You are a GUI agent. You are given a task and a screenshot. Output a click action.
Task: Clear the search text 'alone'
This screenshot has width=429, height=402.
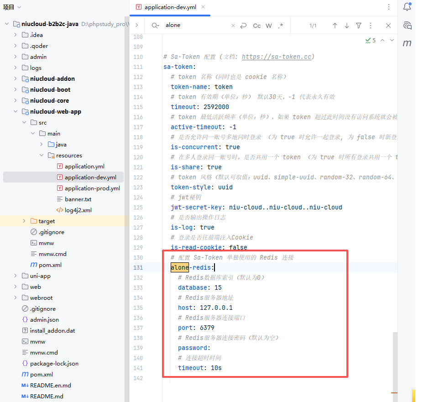233,26
